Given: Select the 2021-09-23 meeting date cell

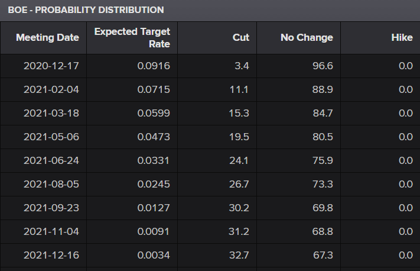Looking at the screenshot, I should click(43, 208).
